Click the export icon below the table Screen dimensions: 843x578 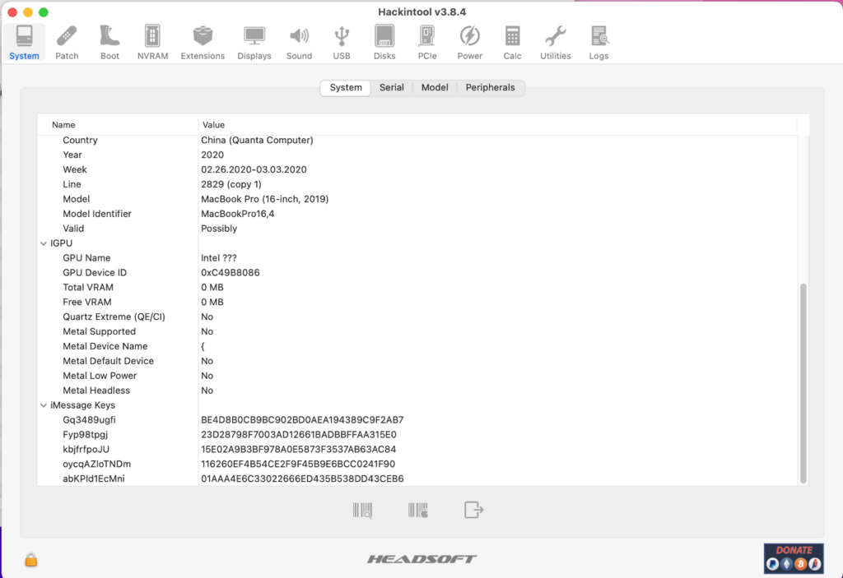pos(473,510)
